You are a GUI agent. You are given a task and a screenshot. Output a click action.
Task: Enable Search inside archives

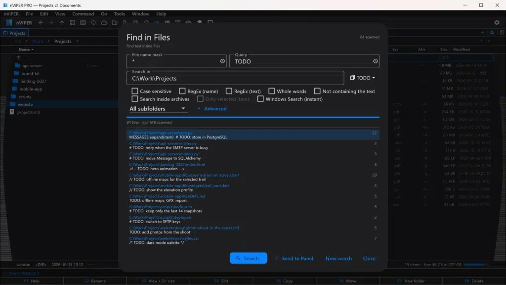(135, 99)
